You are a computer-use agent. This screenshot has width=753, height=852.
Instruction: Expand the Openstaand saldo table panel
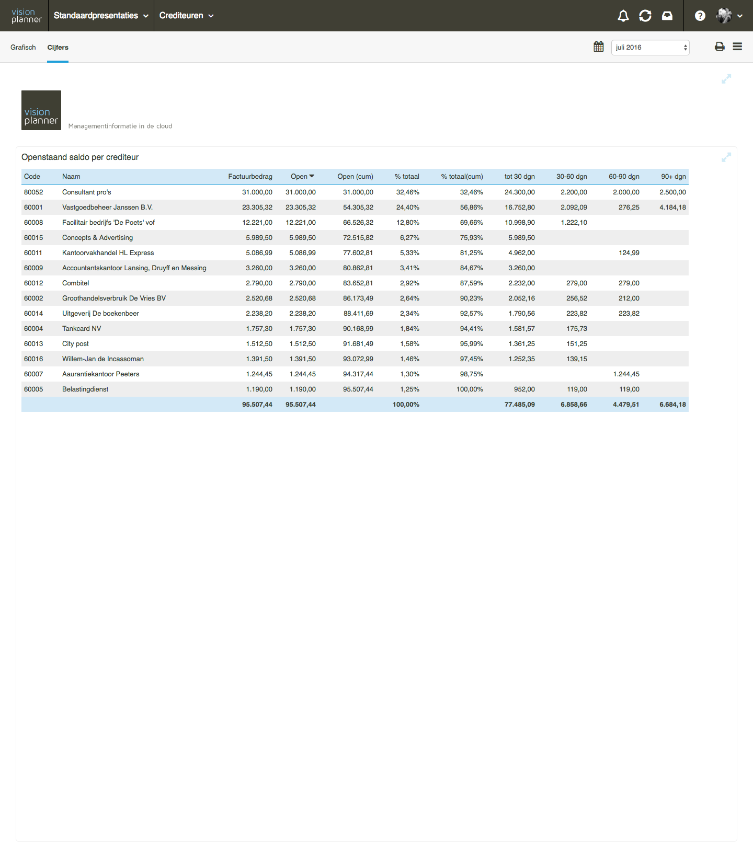tap(726, 157)
